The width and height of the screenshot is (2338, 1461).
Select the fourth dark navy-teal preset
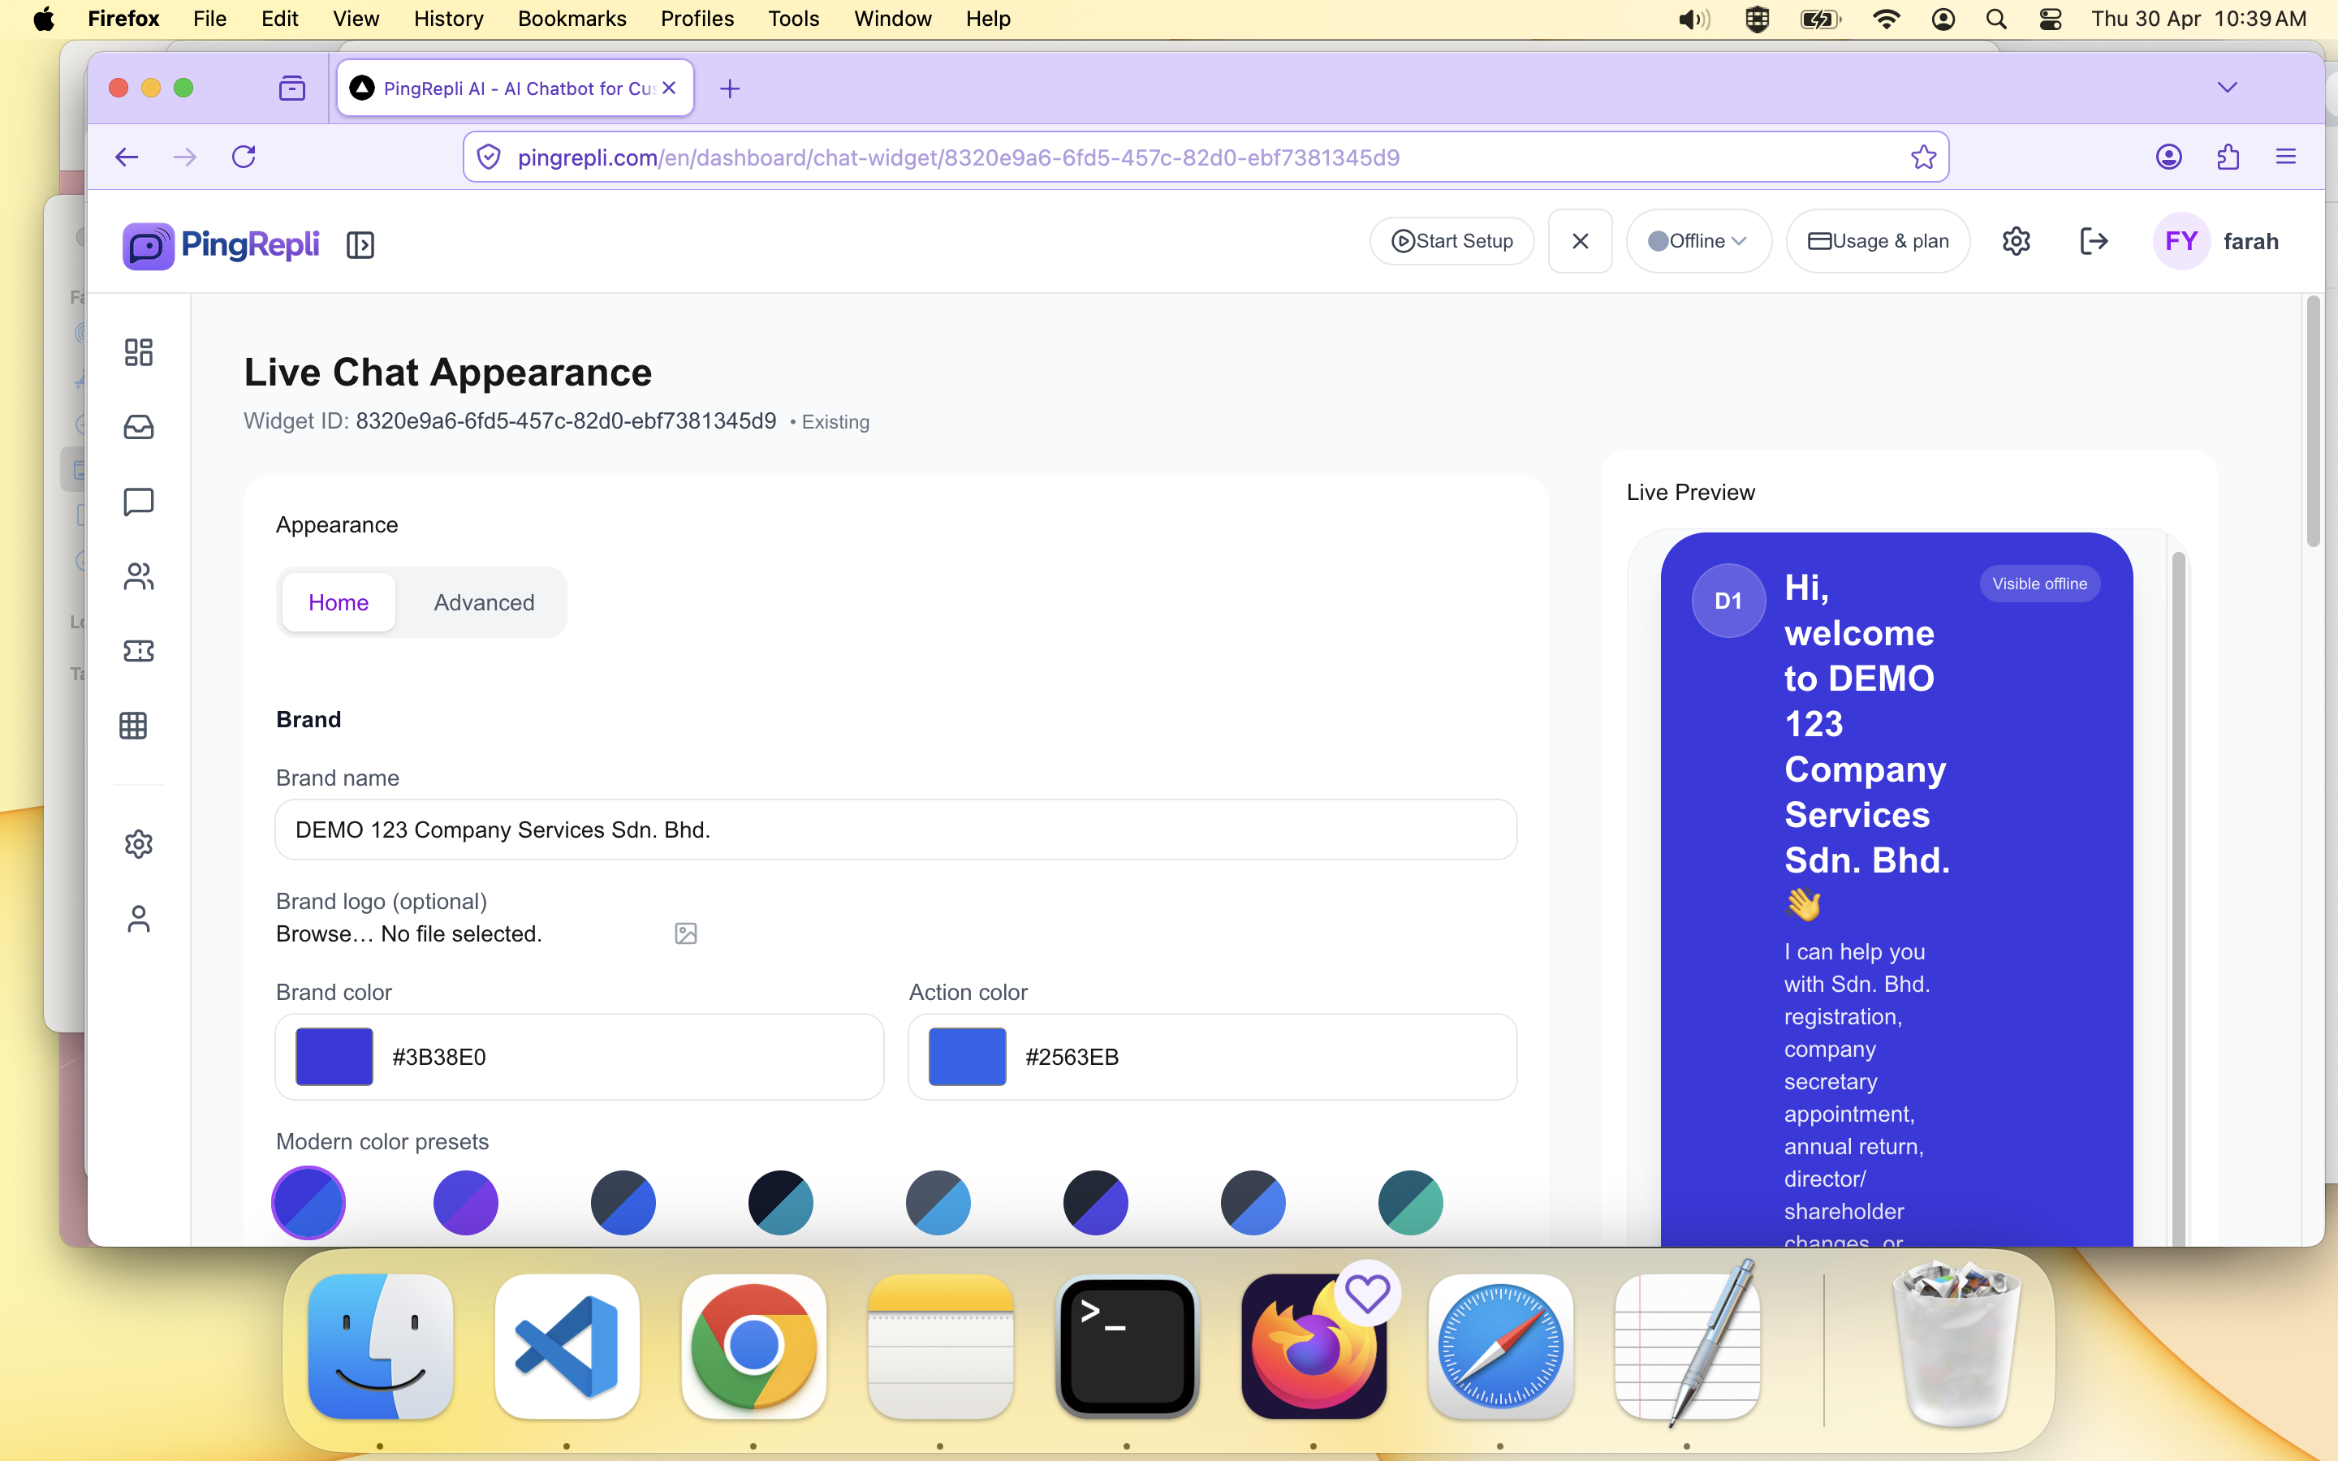(781, 1202)
